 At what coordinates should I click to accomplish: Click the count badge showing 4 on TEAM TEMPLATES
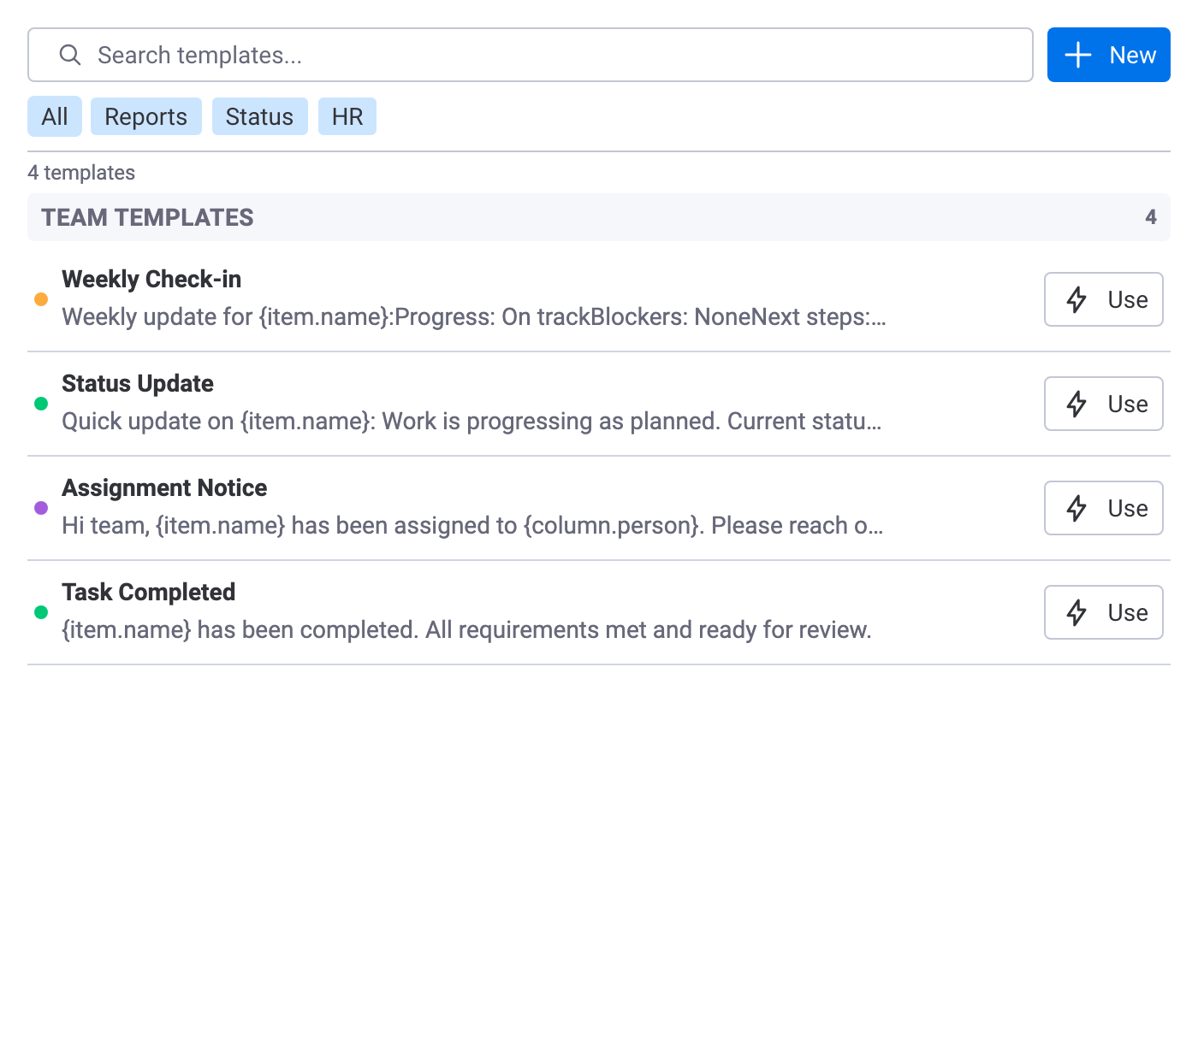click(x=1150, y=217)
